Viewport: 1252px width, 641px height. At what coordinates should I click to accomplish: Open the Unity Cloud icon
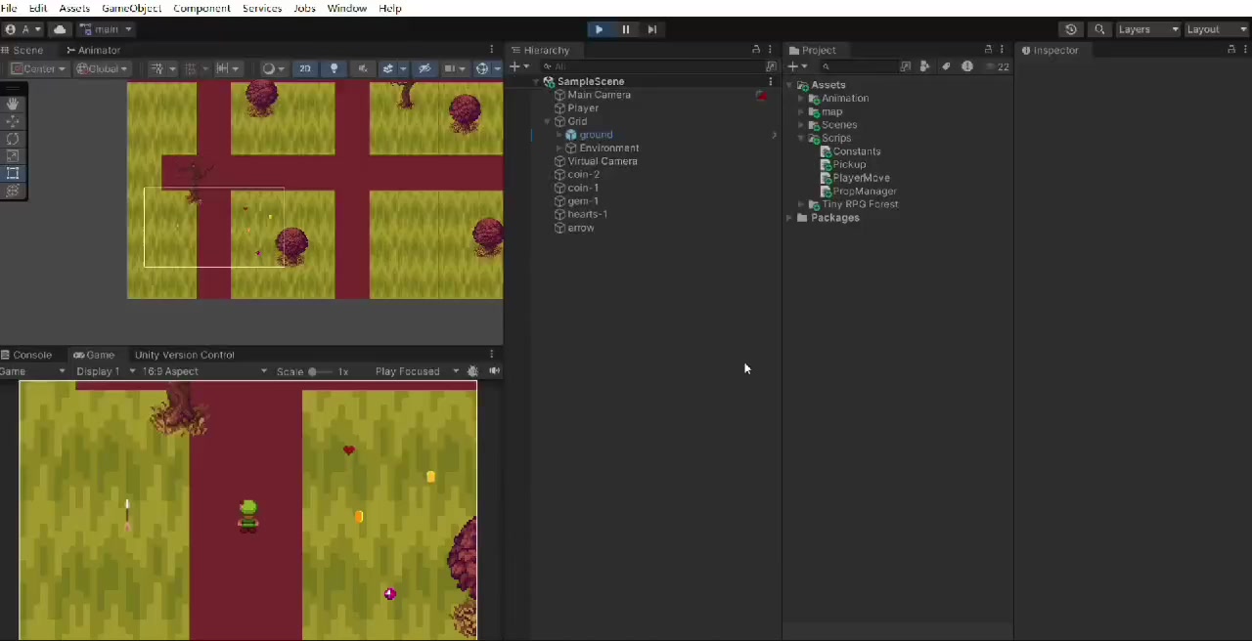[60, 29]
